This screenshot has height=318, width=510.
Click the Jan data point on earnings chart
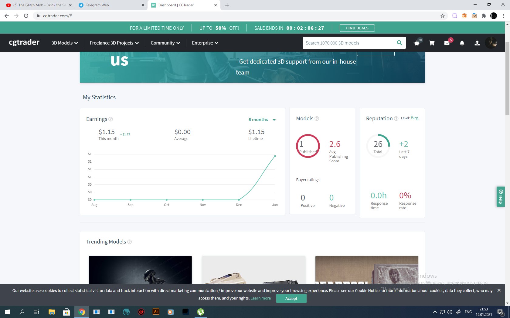pos(275,156)
